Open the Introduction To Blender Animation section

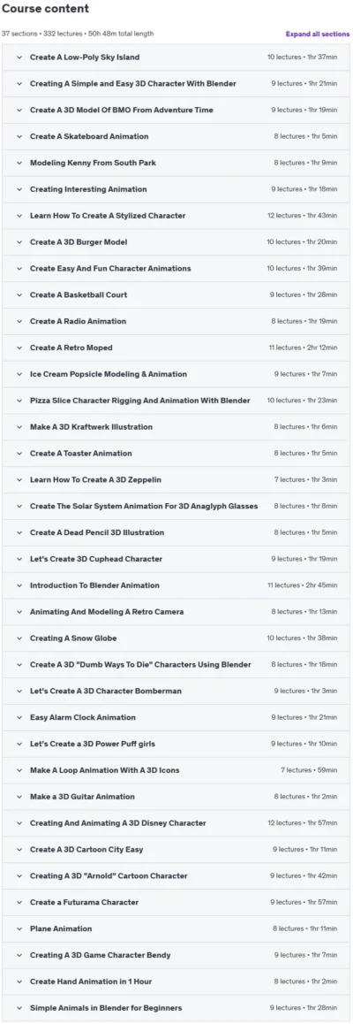coord(176,585)
